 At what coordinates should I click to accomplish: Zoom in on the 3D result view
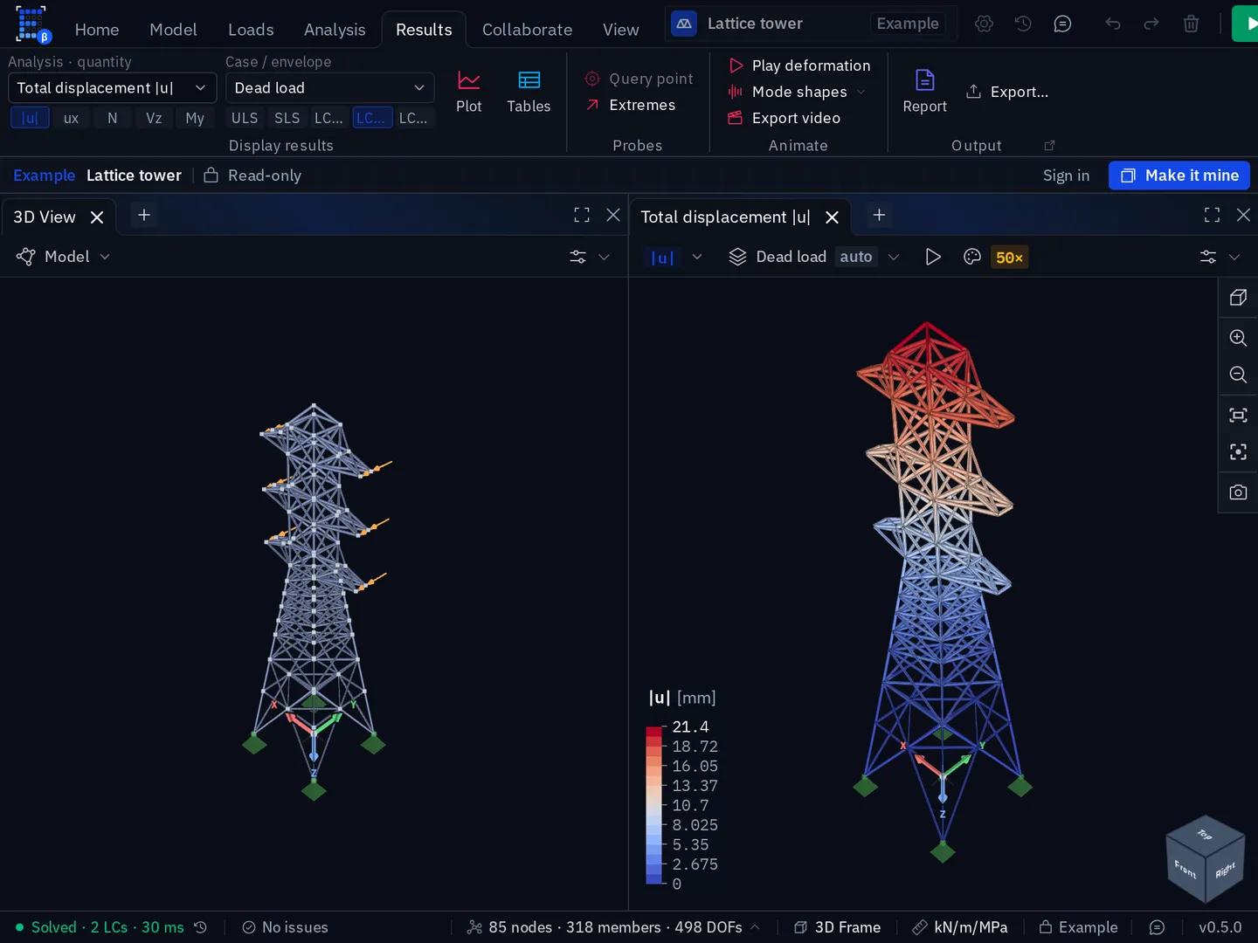1238,338
